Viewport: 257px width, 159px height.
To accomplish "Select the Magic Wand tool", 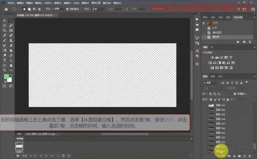I will pos(11,25).
